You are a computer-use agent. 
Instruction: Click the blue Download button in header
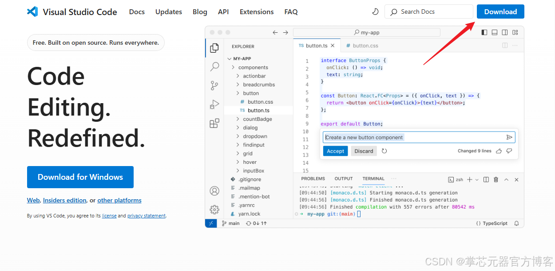click(x=500, y=12)
